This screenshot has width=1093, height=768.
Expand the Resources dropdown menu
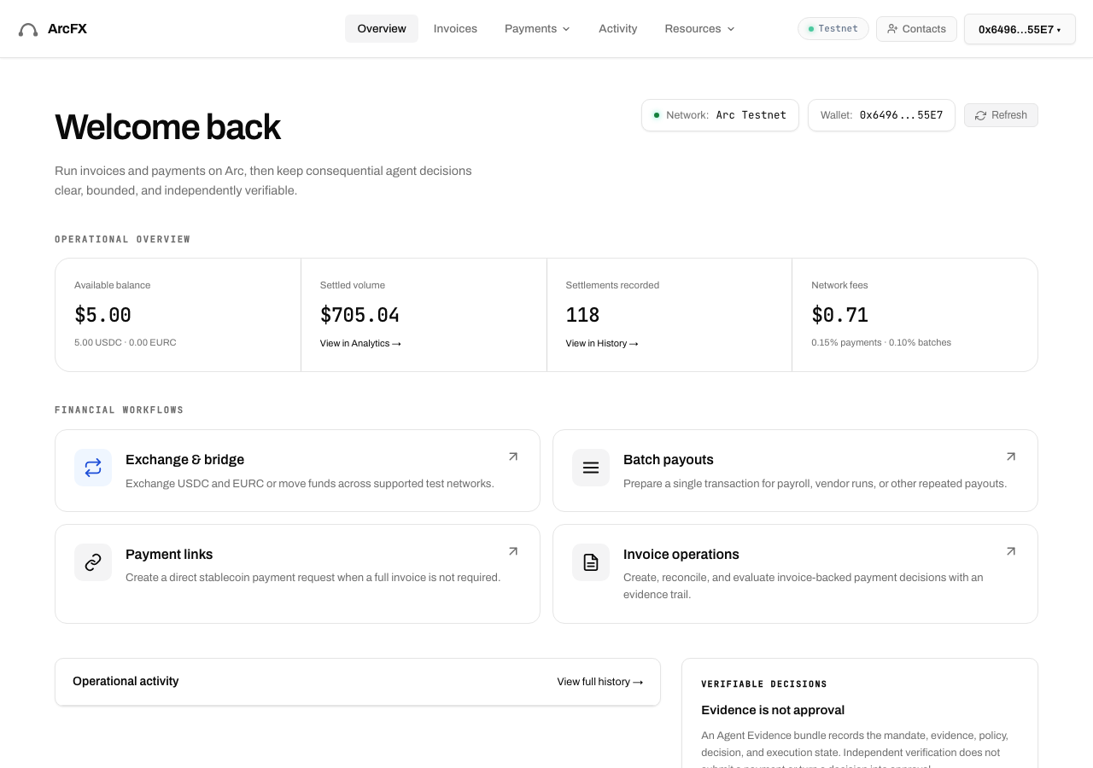coord(699,28)
